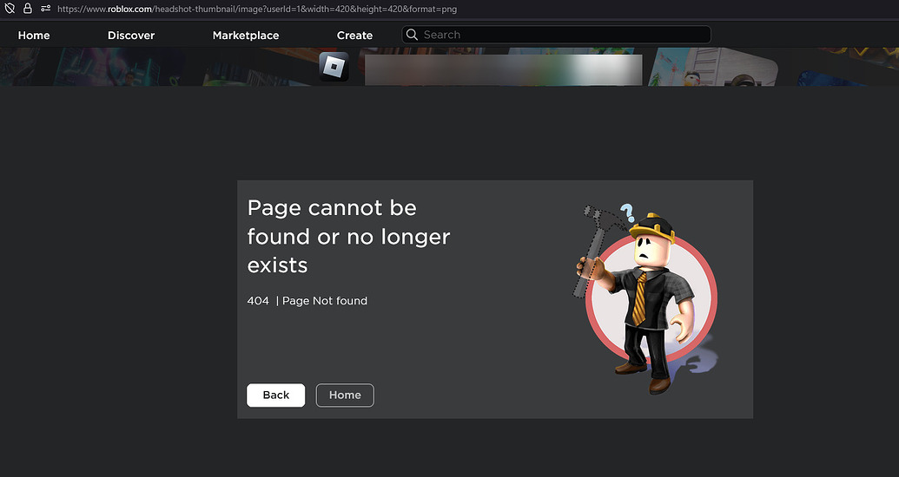
Task: Open the Marketplace navigation item
Action: coord(246,36)
